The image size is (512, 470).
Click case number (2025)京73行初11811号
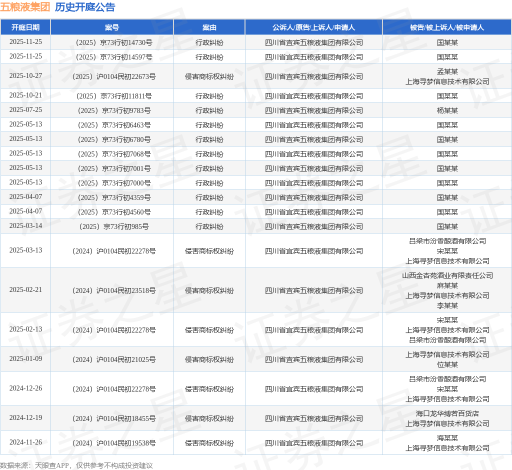pyautogui.click(x=112, y=96)
